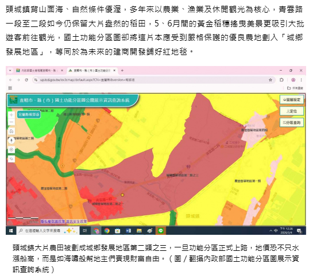Click the 農業發展地區第一類 map label
Image resolution: width=313 pixels, height=279 pixels.
click(248, 181)
